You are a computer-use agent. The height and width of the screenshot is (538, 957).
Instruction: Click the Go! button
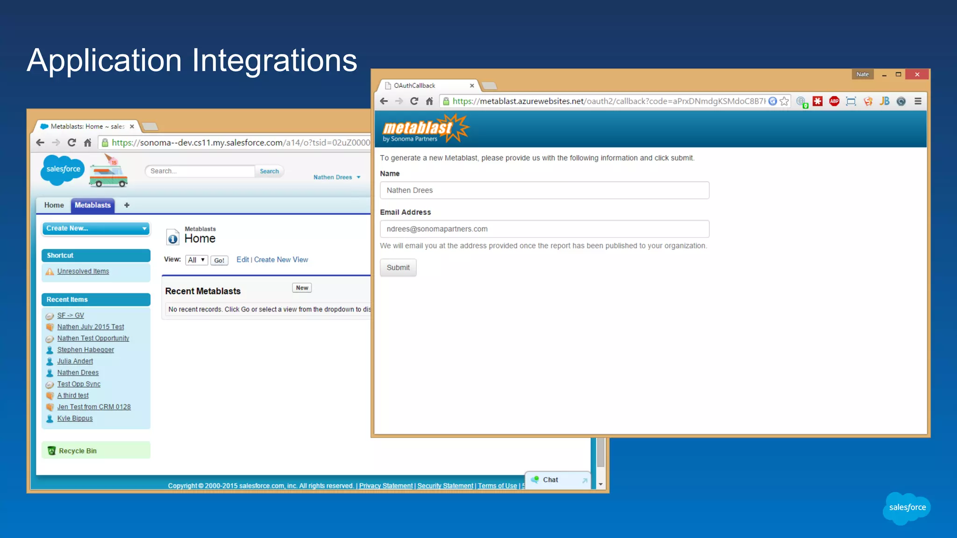(219, 261)
